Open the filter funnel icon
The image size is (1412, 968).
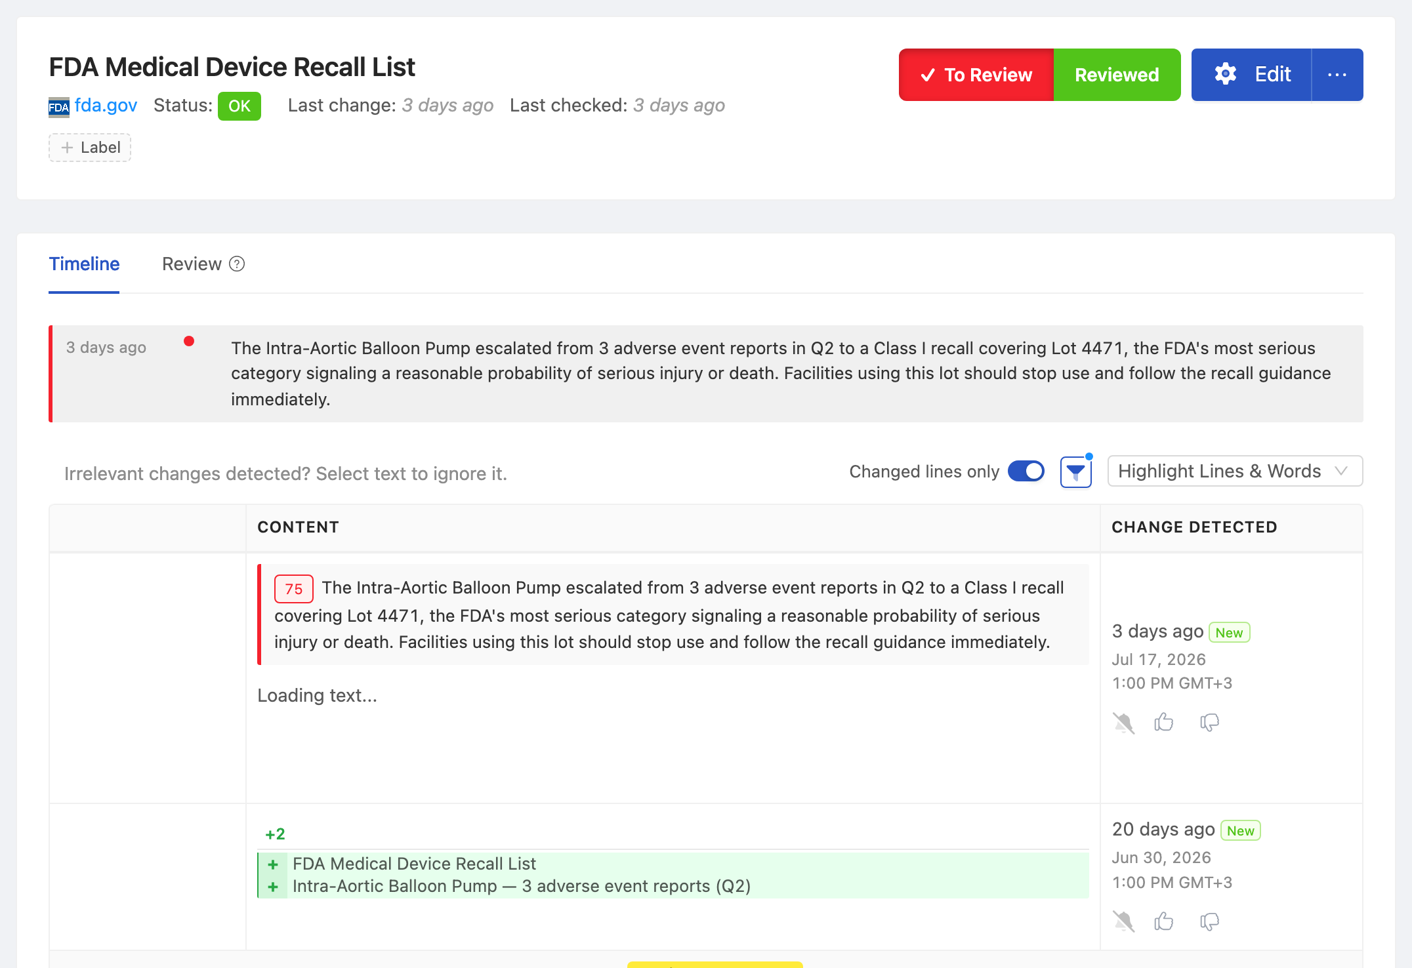point(1076,472)
